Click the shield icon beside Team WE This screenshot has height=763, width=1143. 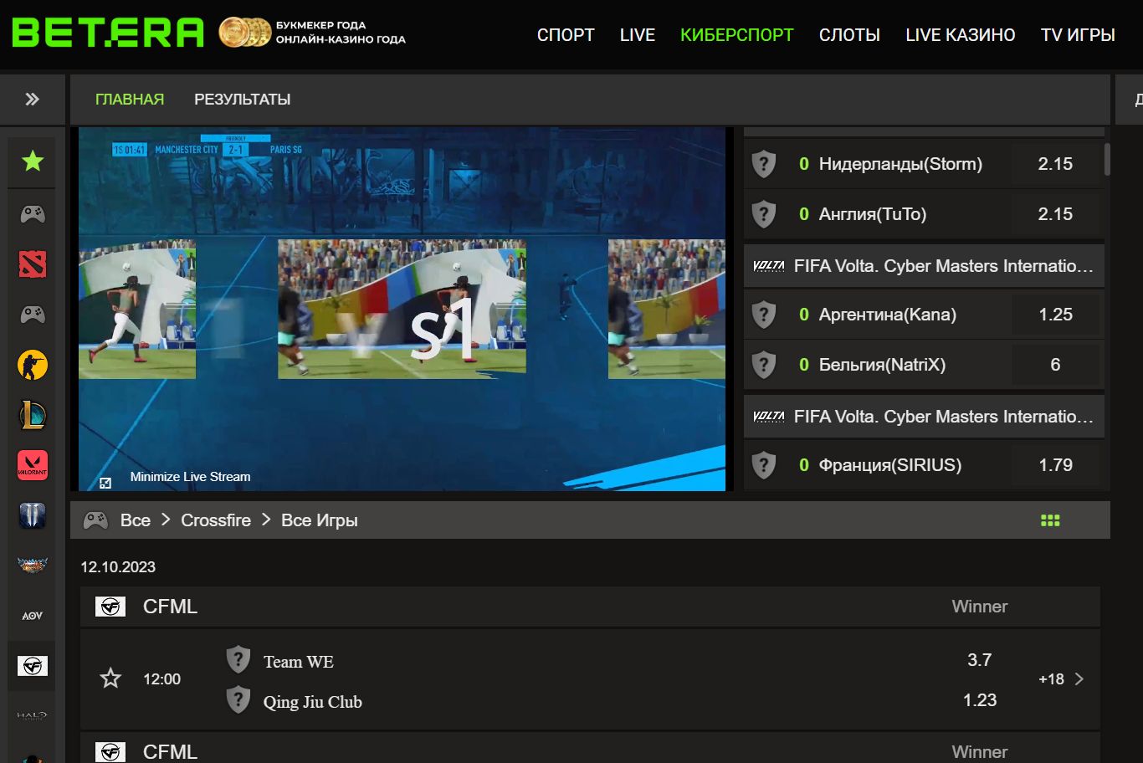point(238,659)
